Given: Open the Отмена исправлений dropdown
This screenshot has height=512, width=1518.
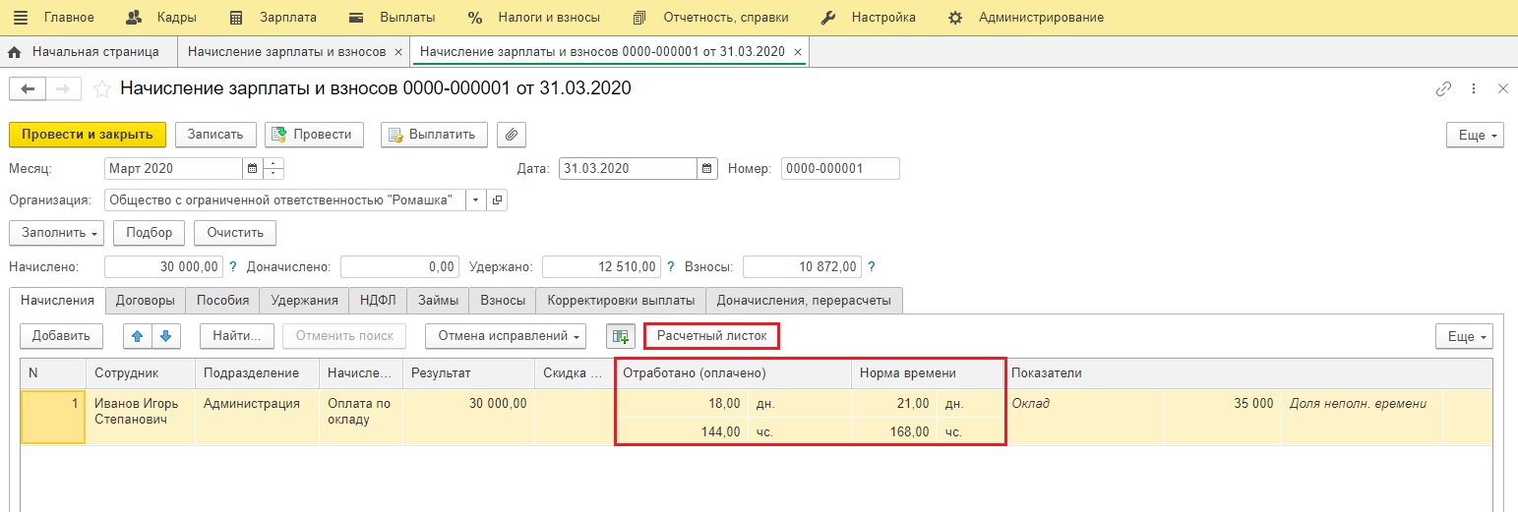Looking at the screenshot, I should (x=506, y=336).
